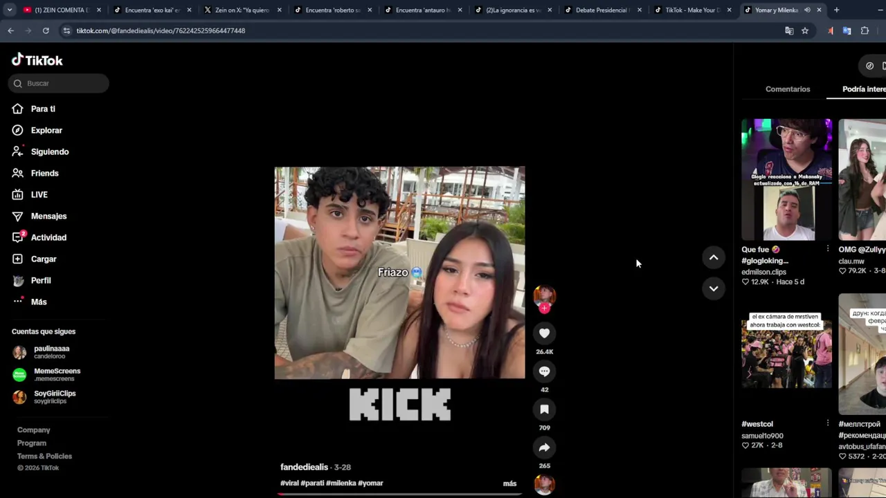
Task: Open LIVE section in sidebar
Action: click(39, 194)
